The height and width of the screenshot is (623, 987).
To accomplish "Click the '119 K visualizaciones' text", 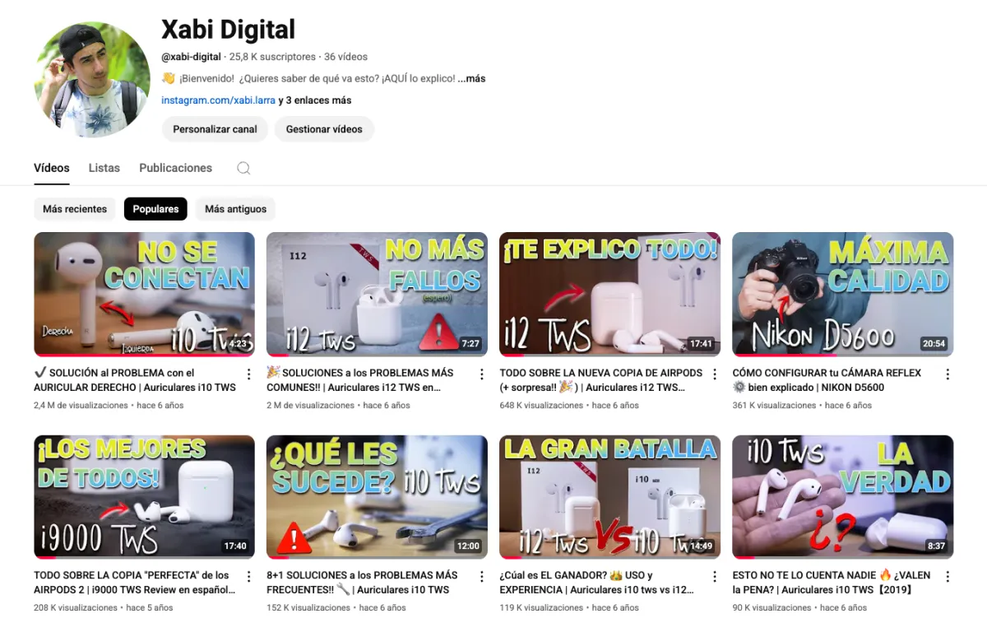I will point(541,607).
